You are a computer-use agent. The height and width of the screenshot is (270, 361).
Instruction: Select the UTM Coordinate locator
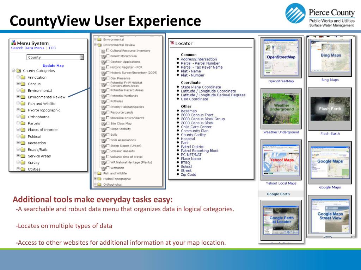194,99
